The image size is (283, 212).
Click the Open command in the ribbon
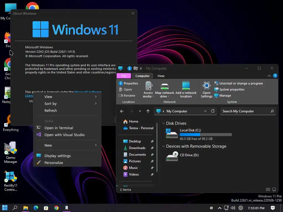coord(125,89)
